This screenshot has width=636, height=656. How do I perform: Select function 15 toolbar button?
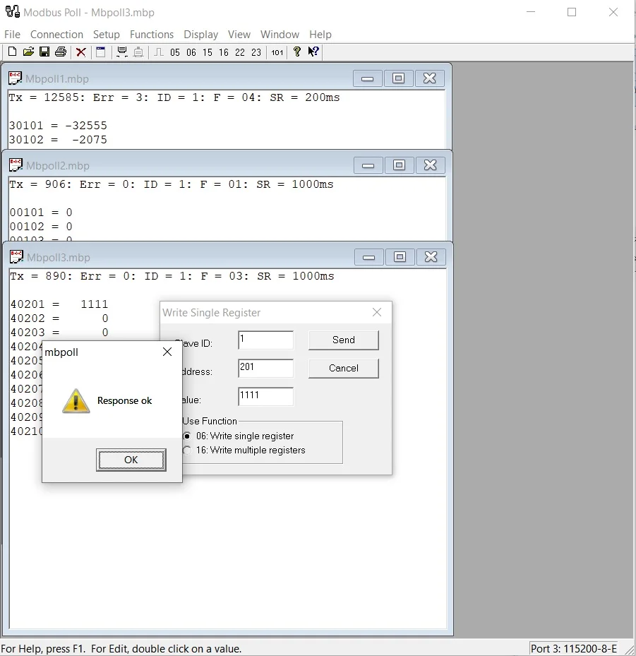[208, 52]
